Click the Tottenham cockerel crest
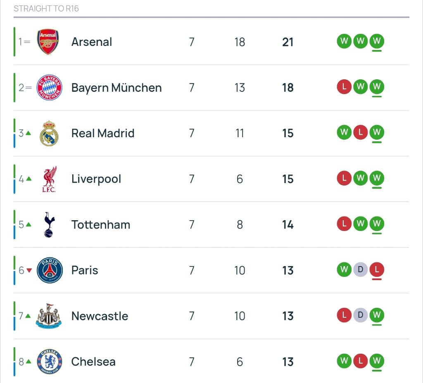This screenshot has width=423, height=383. coord(49,225)
